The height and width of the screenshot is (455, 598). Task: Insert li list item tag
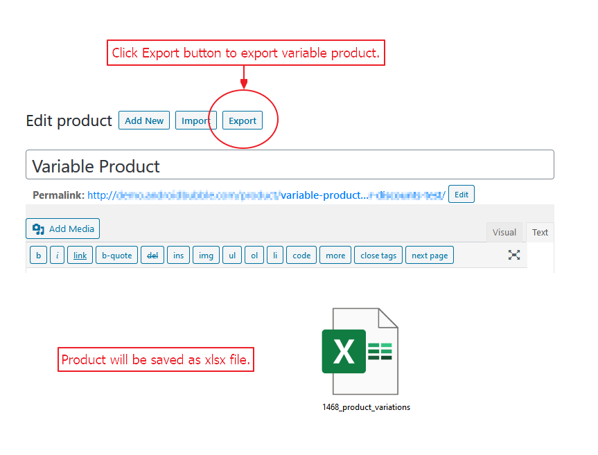pos(274,256)
